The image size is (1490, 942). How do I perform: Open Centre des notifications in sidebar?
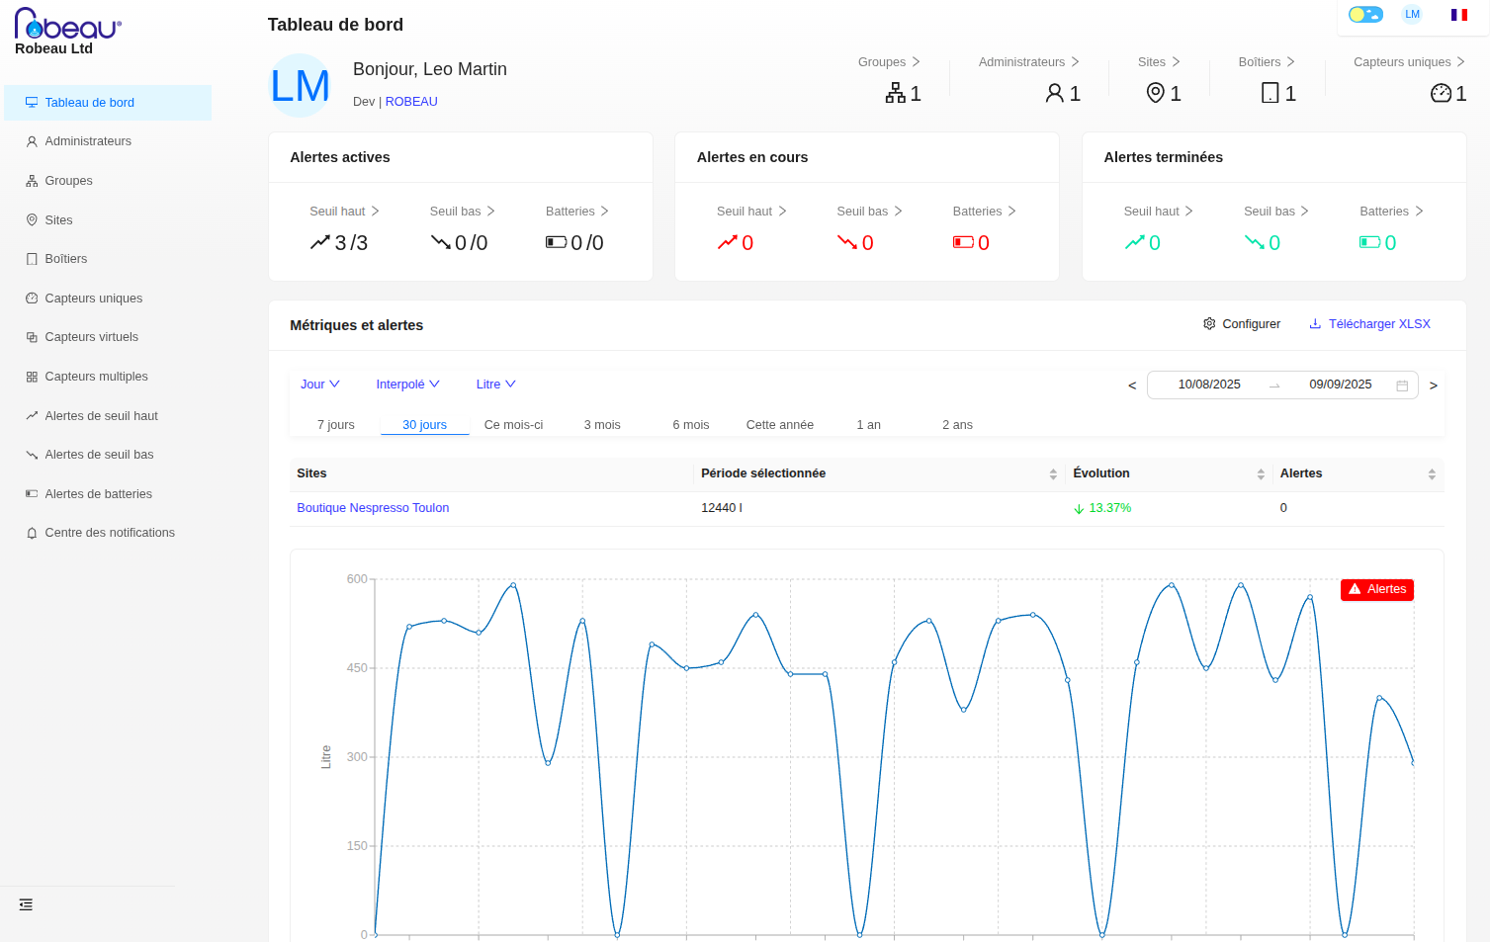tap(109, 533)
